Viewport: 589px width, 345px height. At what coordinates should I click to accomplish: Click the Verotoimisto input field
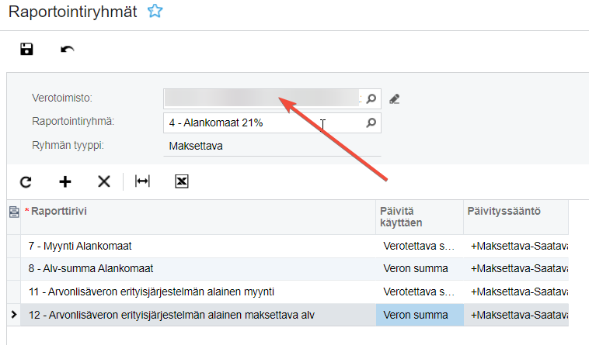[262, 98]
